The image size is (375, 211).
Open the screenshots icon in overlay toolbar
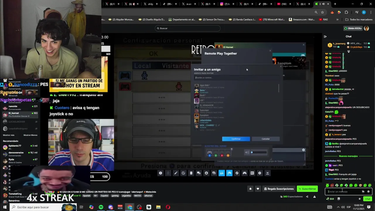(x=214, y=173)
